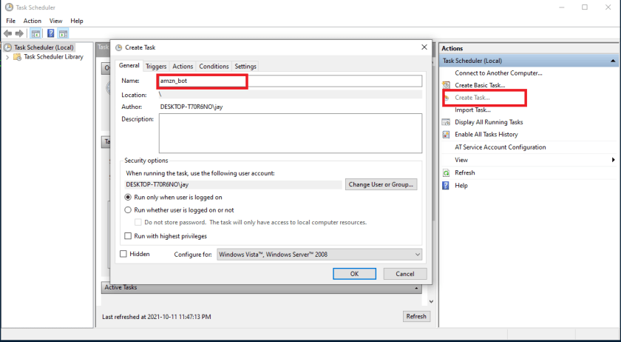
Task: Select Task Scheduler Library in tree
Action: [x=53, y=57]
